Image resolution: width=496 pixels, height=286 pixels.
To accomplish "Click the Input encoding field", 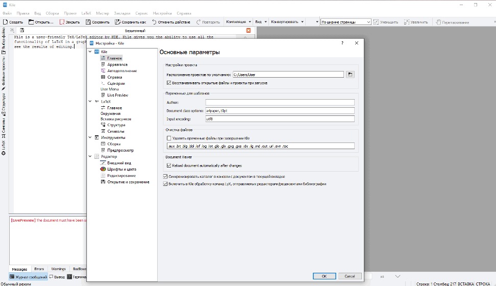I will point(280,119).
